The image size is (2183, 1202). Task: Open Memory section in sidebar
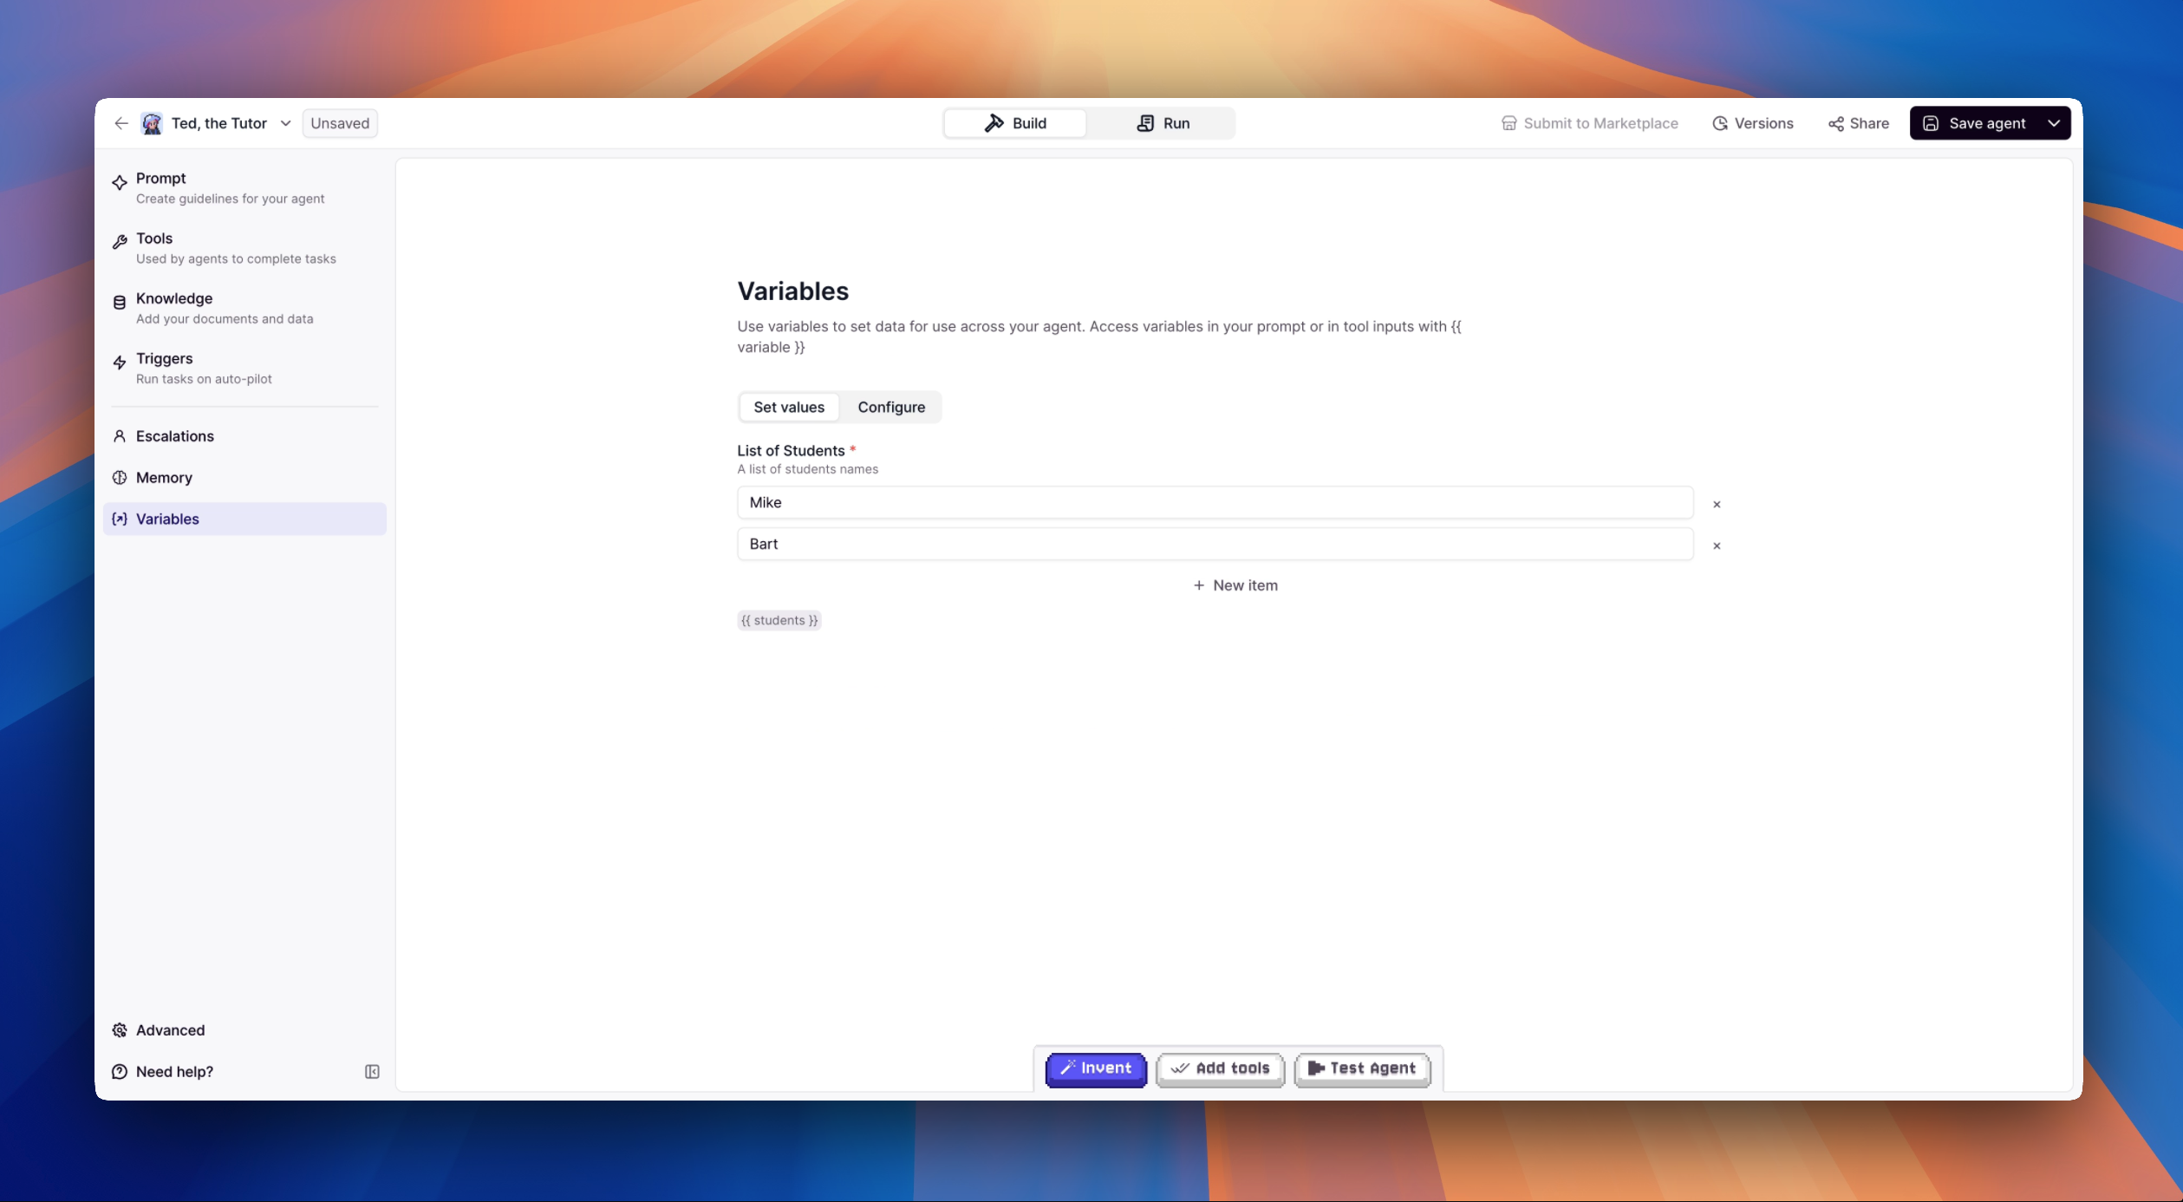(x=164, y=478)
